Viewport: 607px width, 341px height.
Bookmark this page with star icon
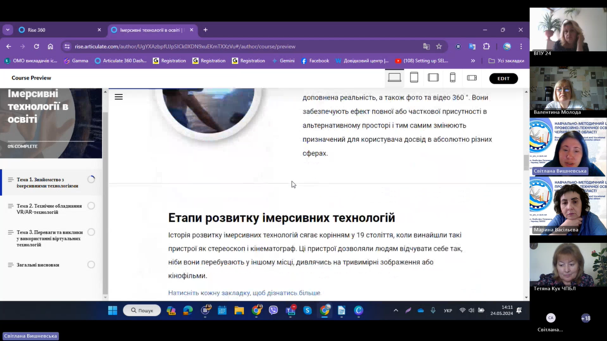click(439, 47)
